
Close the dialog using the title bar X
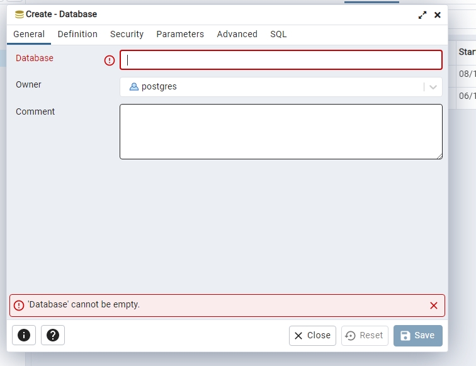point(438,14)
